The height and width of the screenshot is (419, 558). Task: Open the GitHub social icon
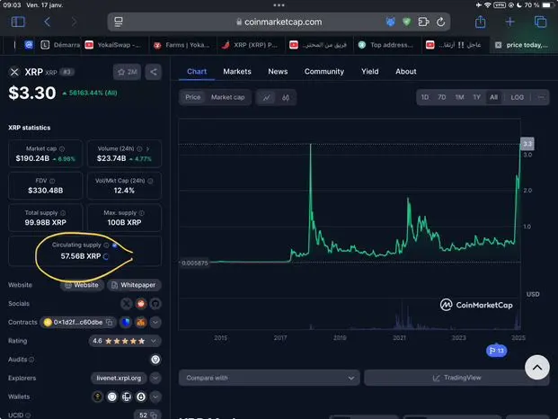pyautogui.click(x=155, y=304)
